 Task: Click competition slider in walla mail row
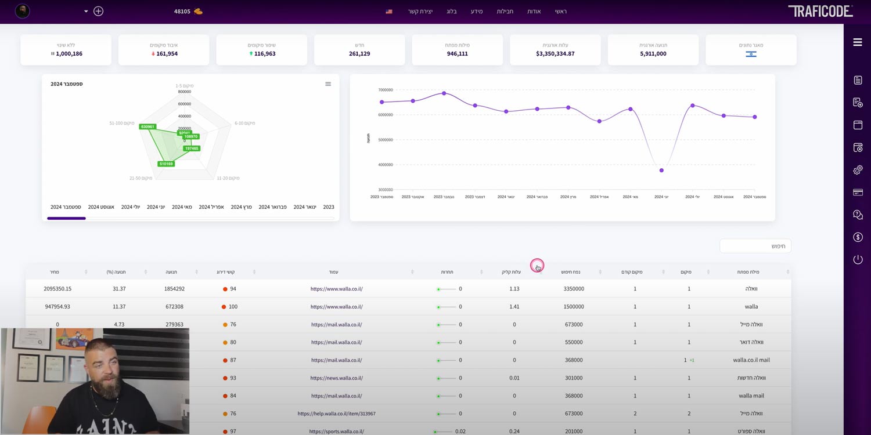point(446,396)
